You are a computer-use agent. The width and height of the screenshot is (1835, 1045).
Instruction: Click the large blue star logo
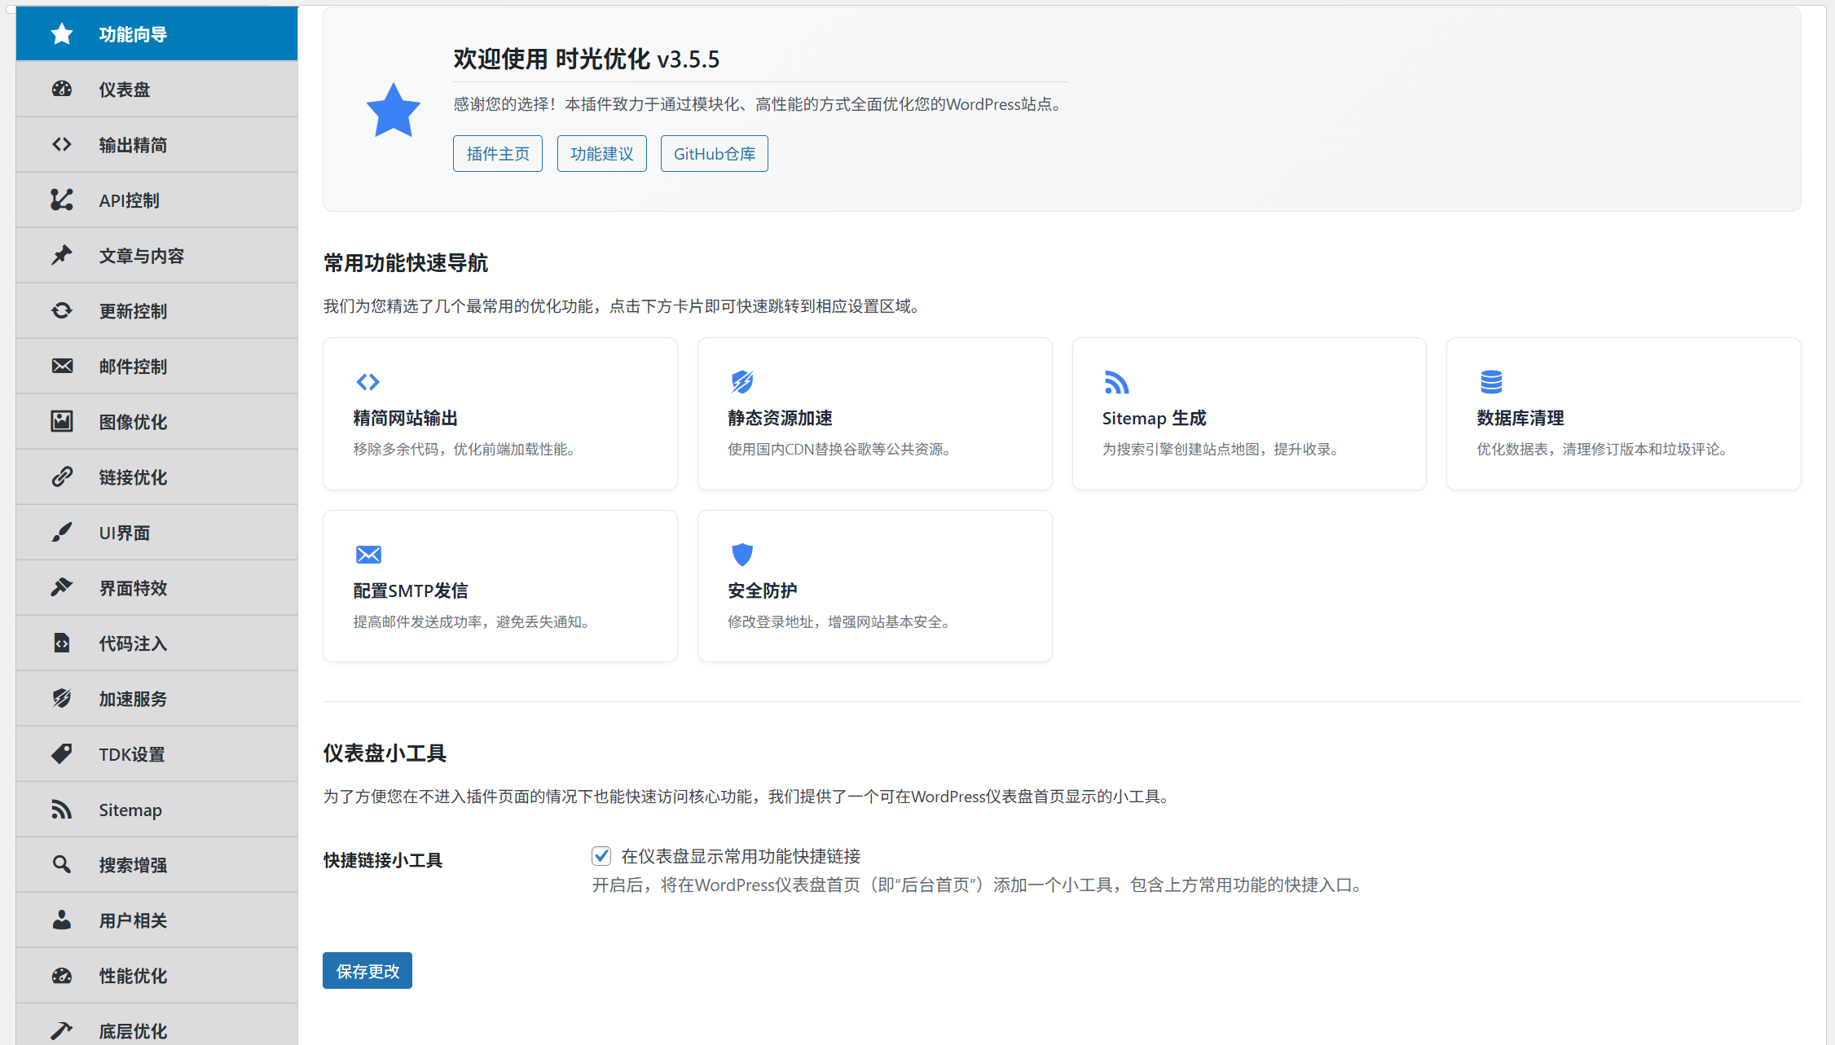tap(394, 110)
